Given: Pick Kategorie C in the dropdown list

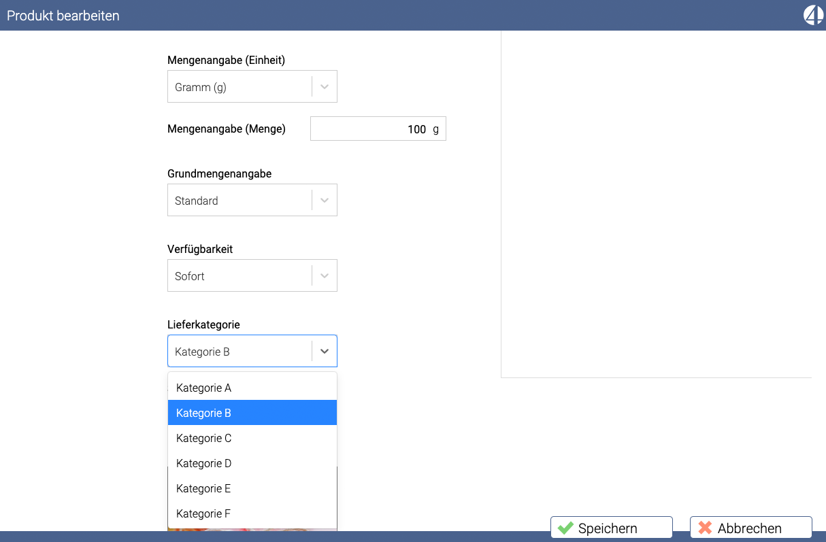Looking at the screenshot, I should tap(252, 438).
